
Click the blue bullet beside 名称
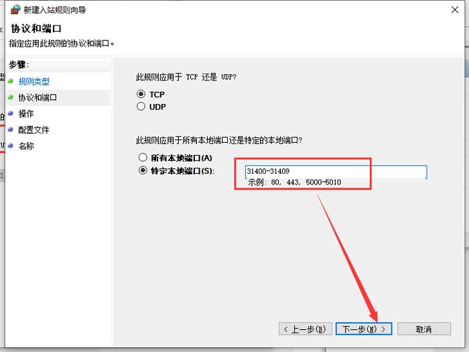tap(11, 145)
